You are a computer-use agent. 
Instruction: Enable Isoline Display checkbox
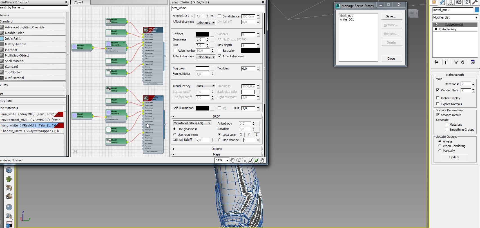pyautogui.click(x=438, y=98)
